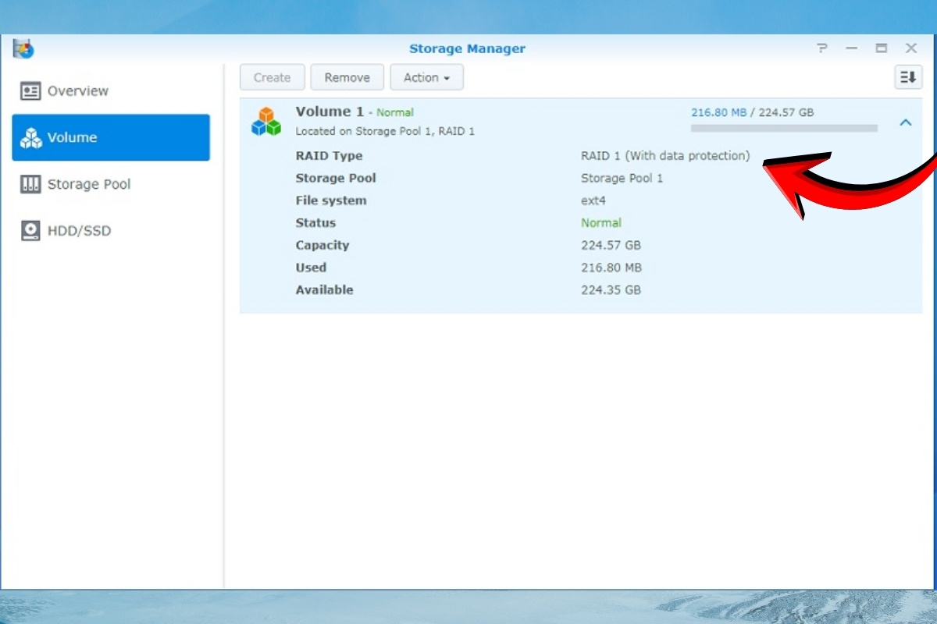Viewport: 937px width, 624px height.
Task: Collapse Volume 1 details with the chevron
Action: coord(906,122)
